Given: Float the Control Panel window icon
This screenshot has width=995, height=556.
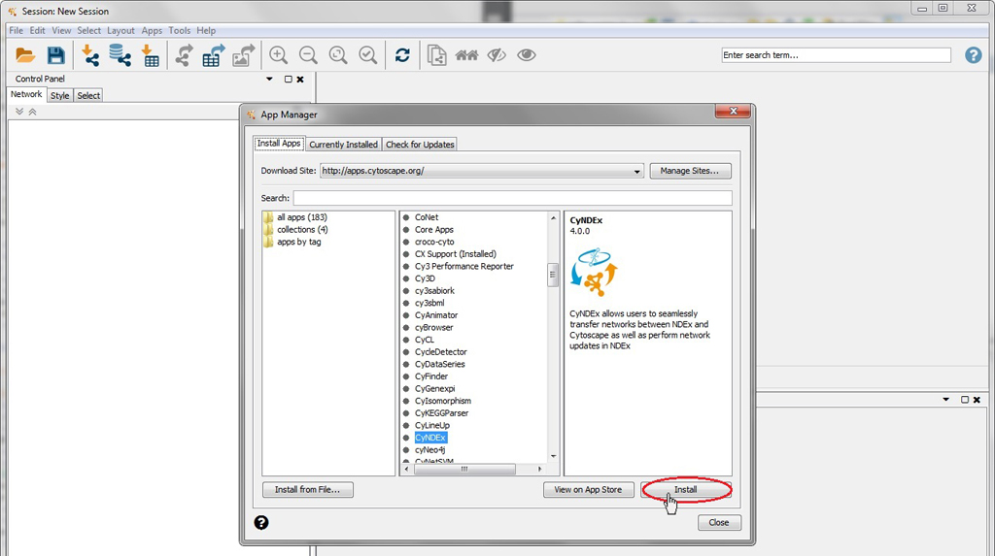Looking at the screenshot, I should point(288,80).
